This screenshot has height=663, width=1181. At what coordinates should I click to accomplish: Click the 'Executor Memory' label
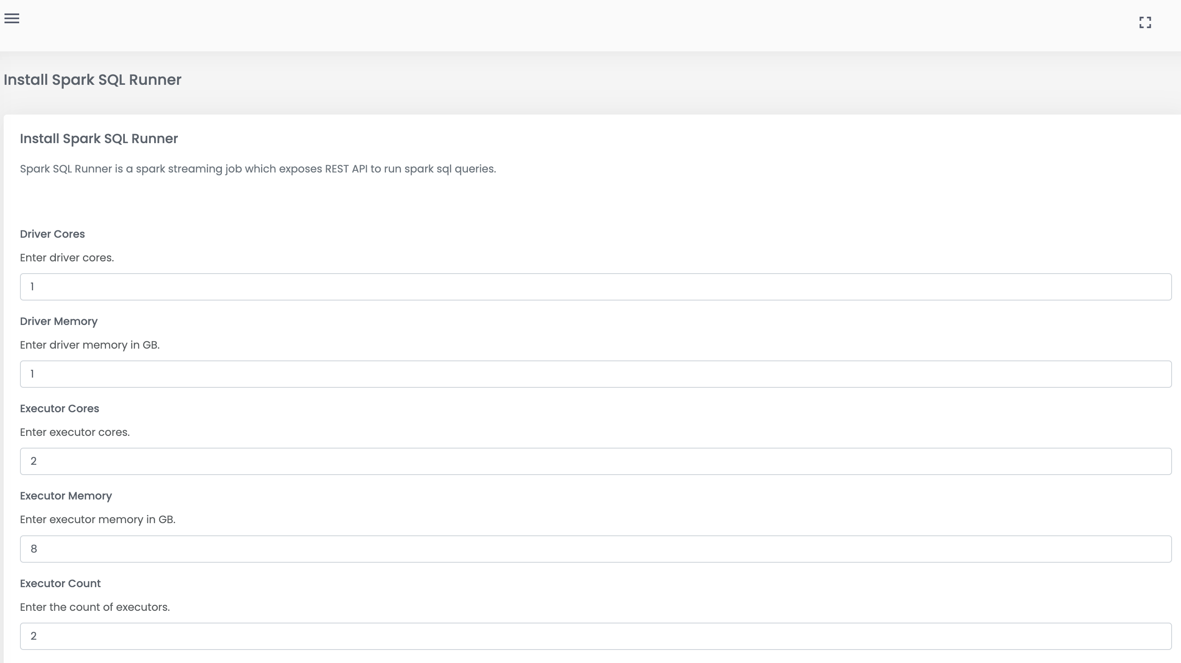click(x=66, y=496)
